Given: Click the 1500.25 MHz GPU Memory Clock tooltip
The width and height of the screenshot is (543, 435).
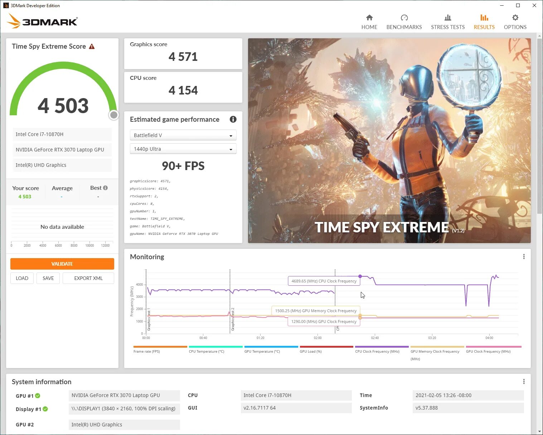Looking at the screenshot, I should point(316,311).
